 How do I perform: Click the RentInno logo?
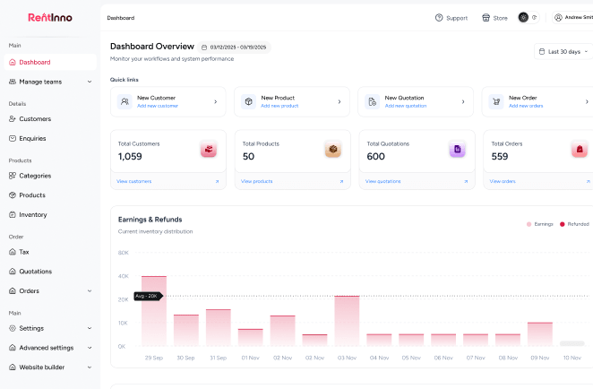pos(50,17)
